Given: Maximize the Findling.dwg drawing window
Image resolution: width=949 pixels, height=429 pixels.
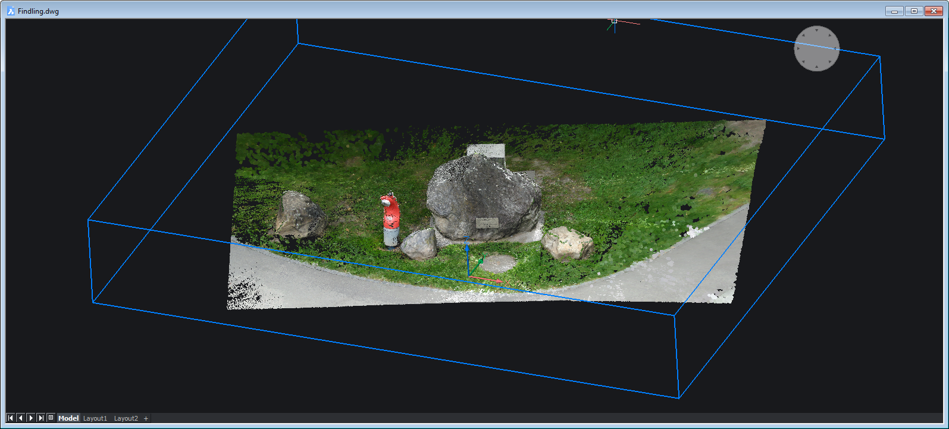Looking at the screenshot, I should point(914,11).
